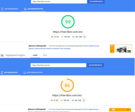
Task: Click the lower АНАЛИЗИРОВАТЬ button
Action: 95,65
